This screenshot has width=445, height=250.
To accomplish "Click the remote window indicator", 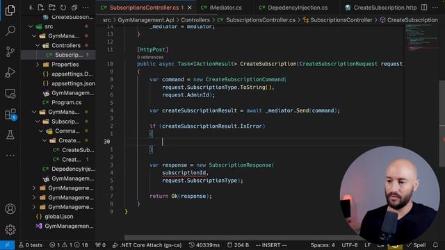I will pyautogui.click(x=8, y=245).
